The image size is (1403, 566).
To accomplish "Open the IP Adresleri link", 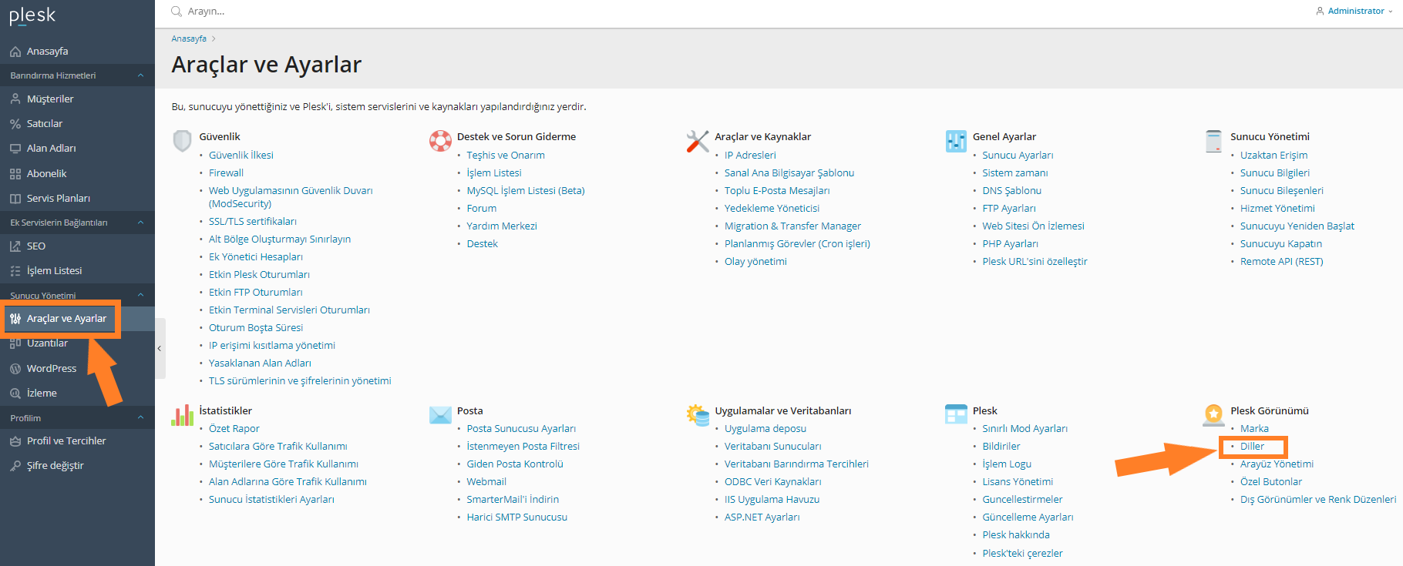I will coord(750,156).
